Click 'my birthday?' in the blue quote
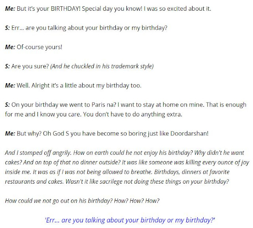This screenshot has height=228, width=253. tap(195, 220)
